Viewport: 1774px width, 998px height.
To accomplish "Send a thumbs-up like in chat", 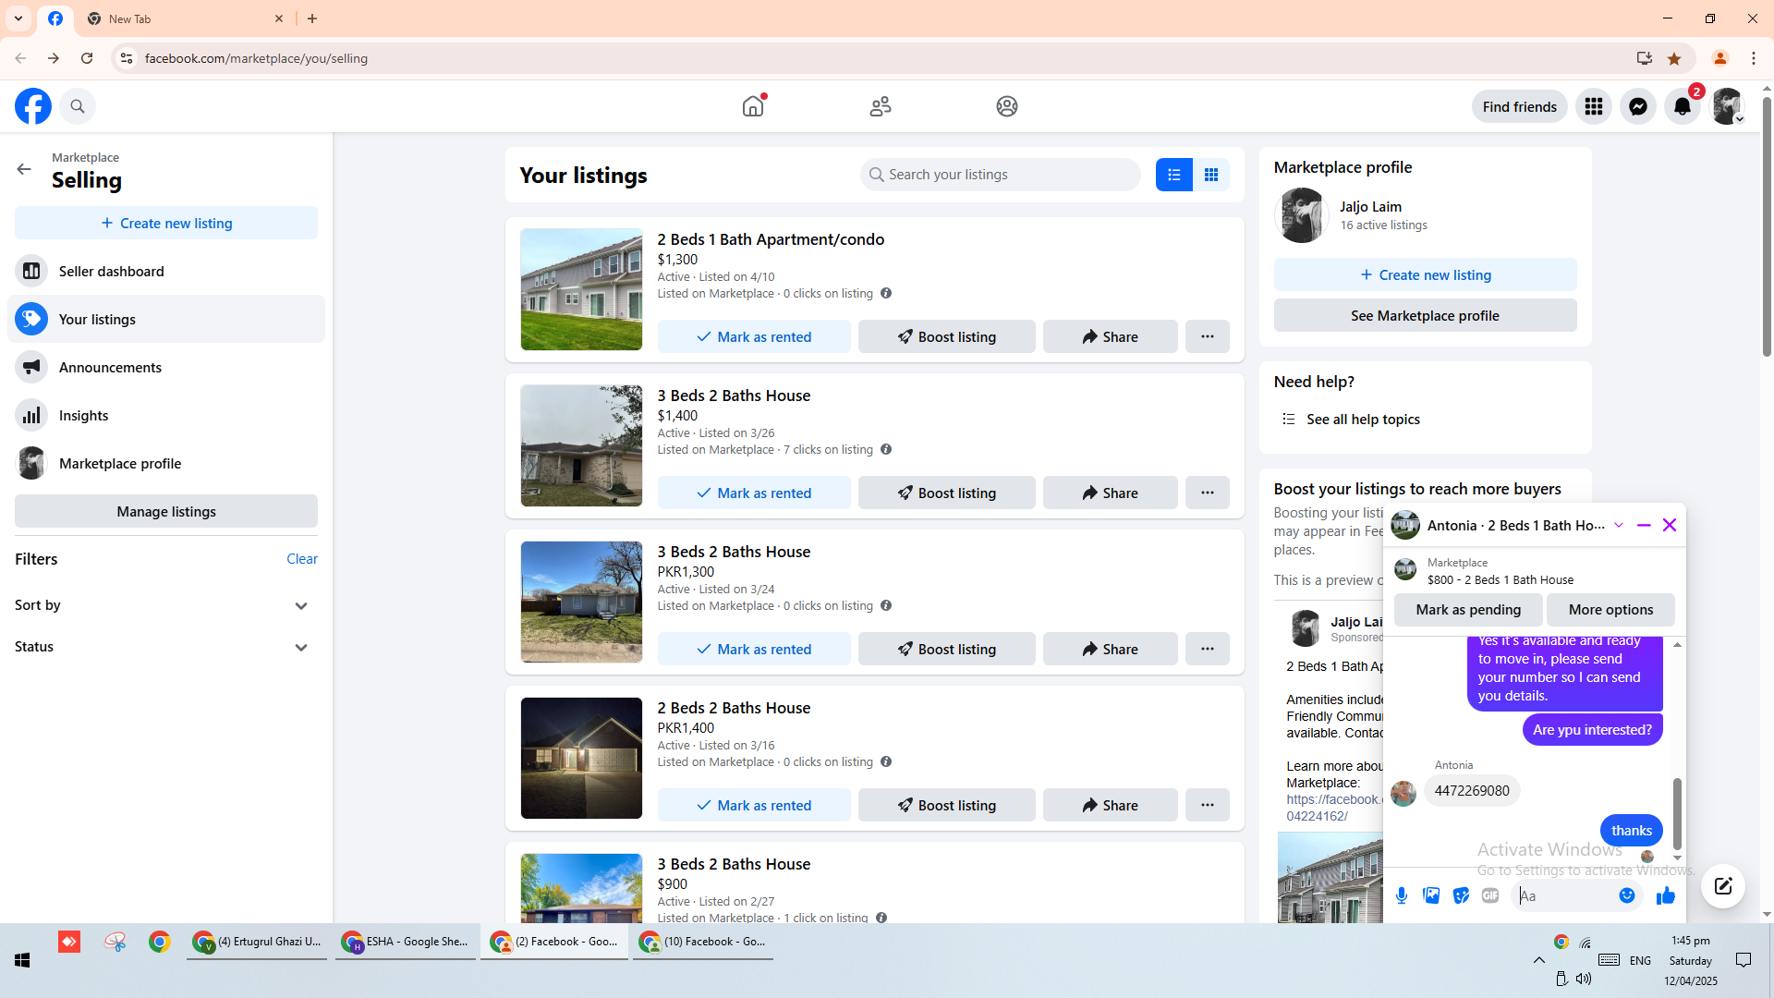I will 1666,895.
